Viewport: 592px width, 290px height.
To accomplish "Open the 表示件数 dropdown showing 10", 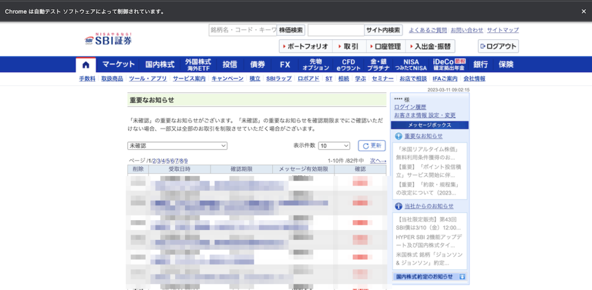I will coord(334,146).
